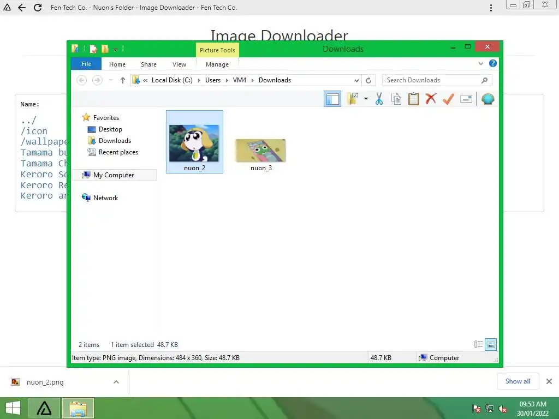Click Users in the address path
The width and height of the screenshot is (559, 419).
[213, 80]
